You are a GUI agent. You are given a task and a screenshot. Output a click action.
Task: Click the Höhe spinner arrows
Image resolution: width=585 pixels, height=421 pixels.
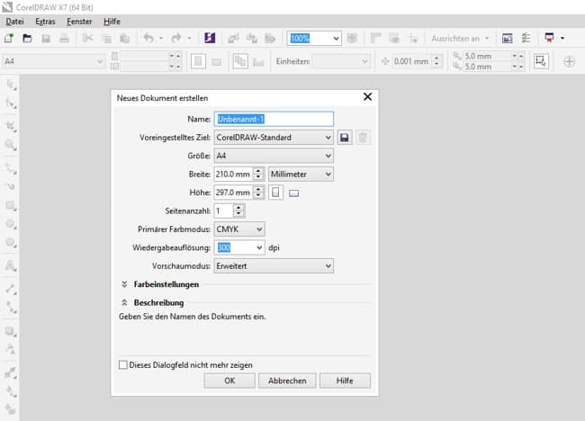coord(258,193)
